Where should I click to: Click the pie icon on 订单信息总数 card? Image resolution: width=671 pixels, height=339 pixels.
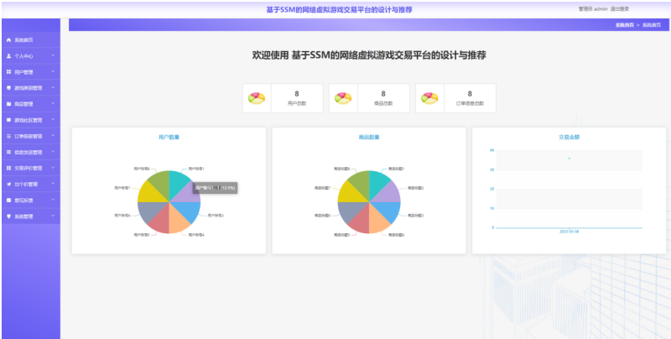pos(429,98)
